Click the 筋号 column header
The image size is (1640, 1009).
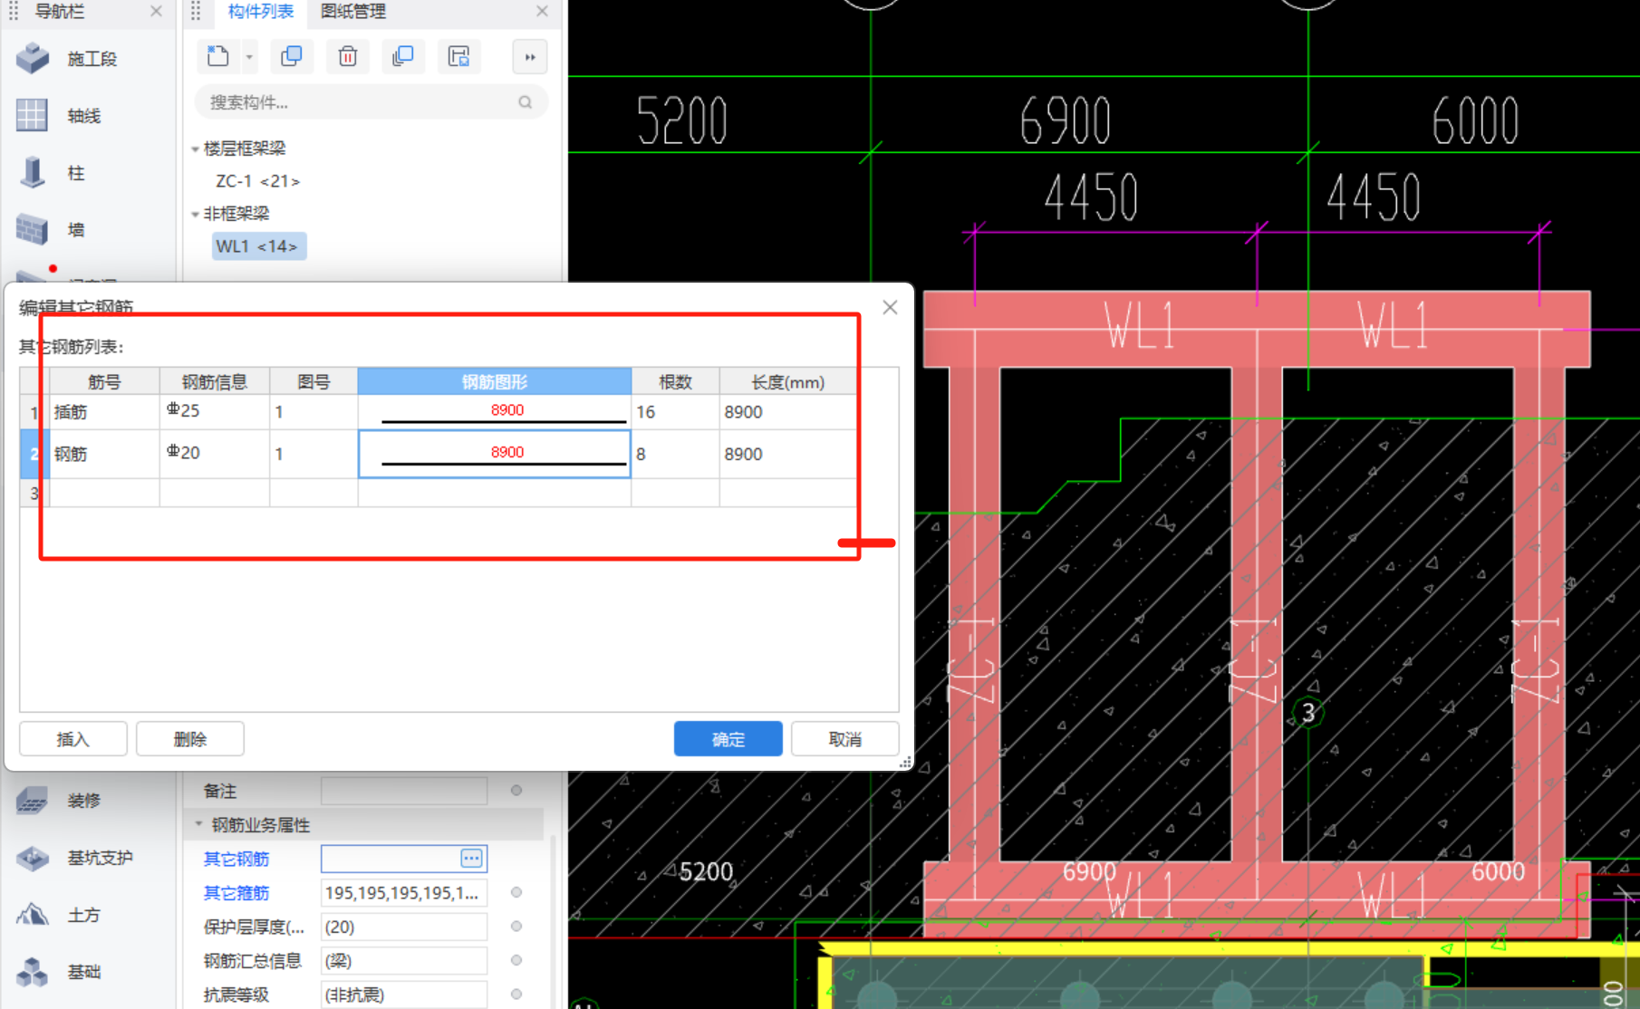click(x=104, y=382)
